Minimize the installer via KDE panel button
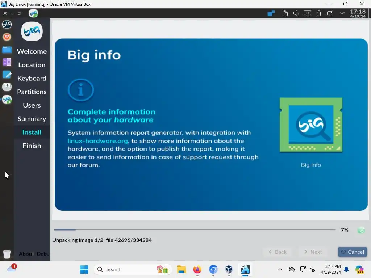This screenshot has width=371, height=278. [12, 14]
